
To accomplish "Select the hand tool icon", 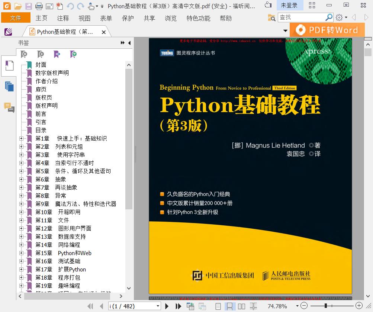I will pyautogui.click(x=91, y=6).
